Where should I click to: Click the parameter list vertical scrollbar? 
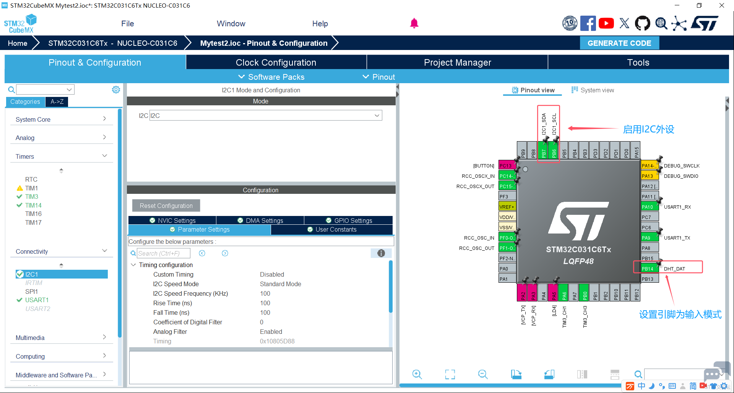pos(391,286)
